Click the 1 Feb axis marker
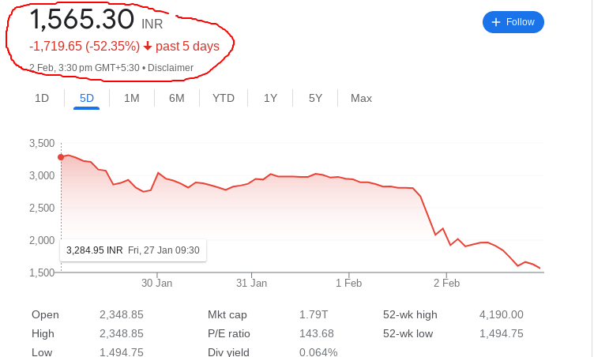The image size is (594, 357). coord(349,283)
